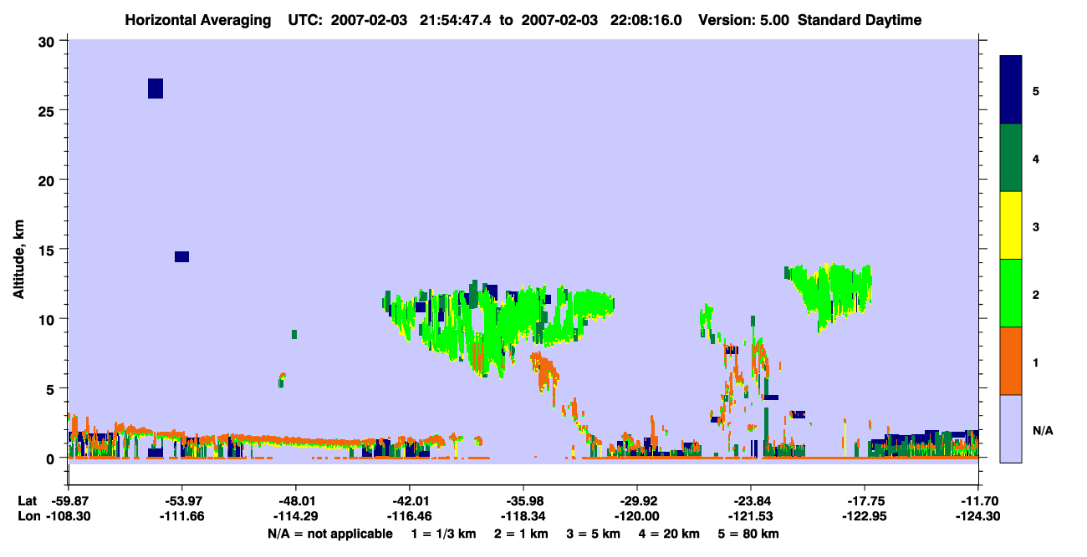
Task: Click the longitude value -124.30
Action: pos(978,516)
